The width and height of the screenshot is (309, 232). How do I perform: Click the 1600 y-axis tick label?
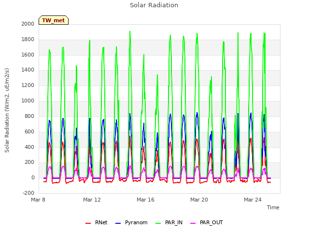pyautogui.click(x=28, y=55)
